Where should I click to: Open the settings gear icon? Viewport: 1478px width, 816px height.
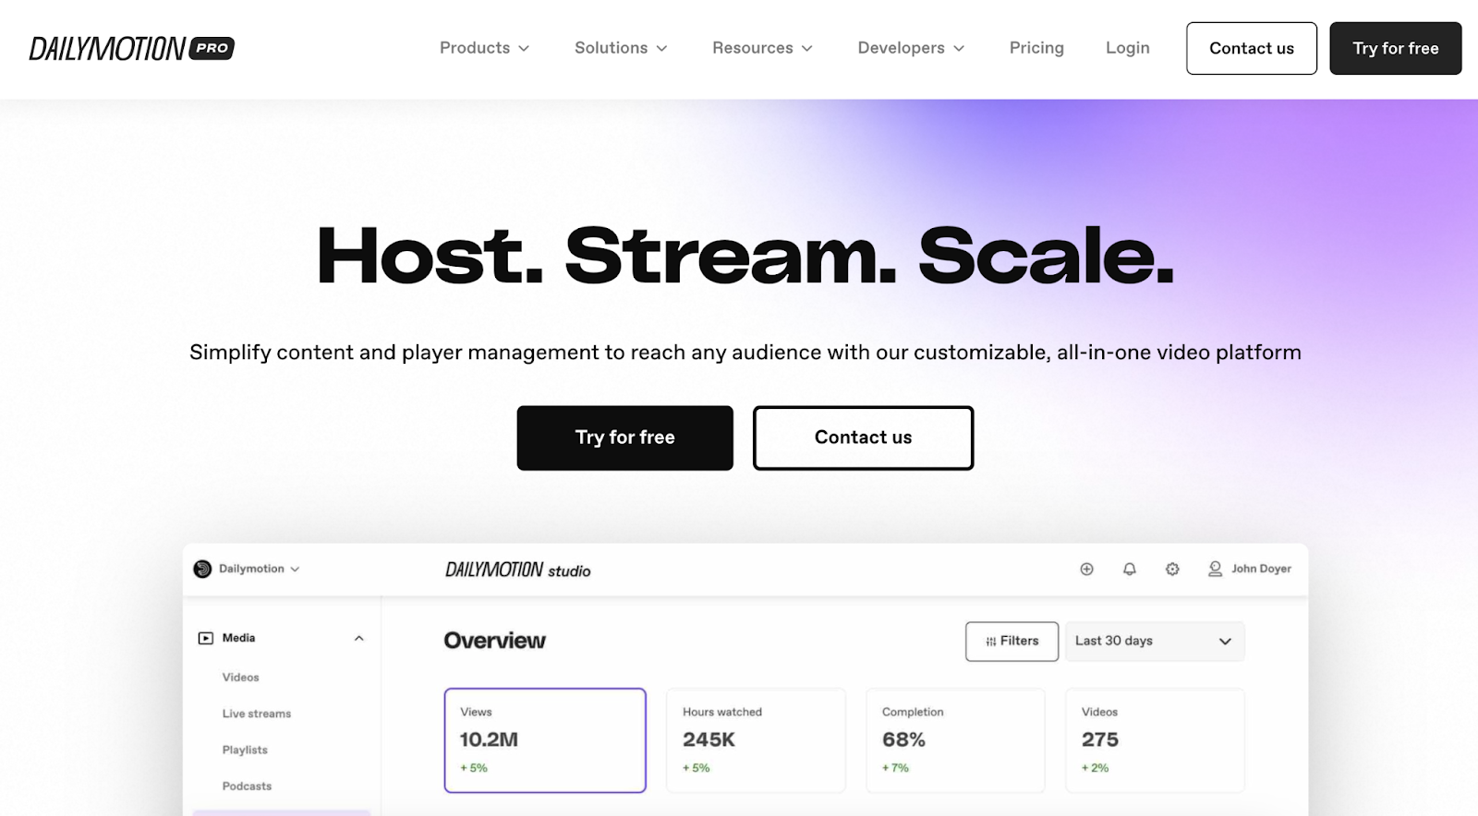coord(1172,569)
